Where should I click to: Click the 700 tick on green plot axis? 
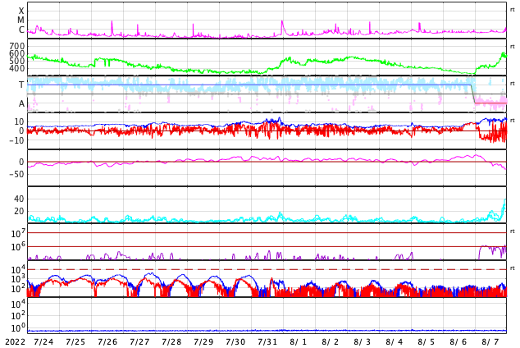[x=17, y=46]
